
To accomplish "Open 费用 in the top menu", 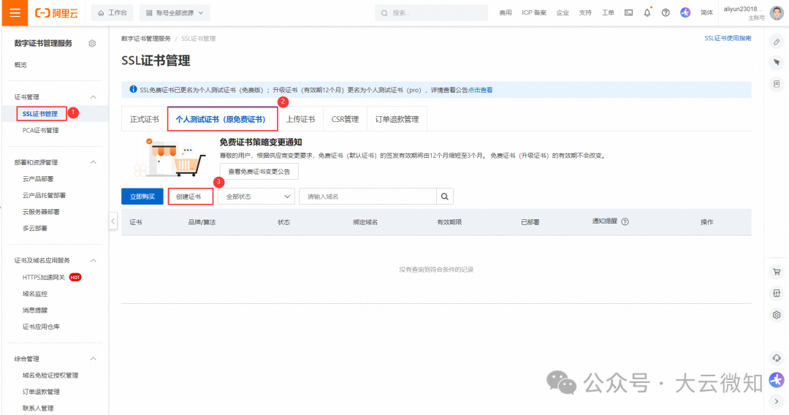I will pos(506,12).
